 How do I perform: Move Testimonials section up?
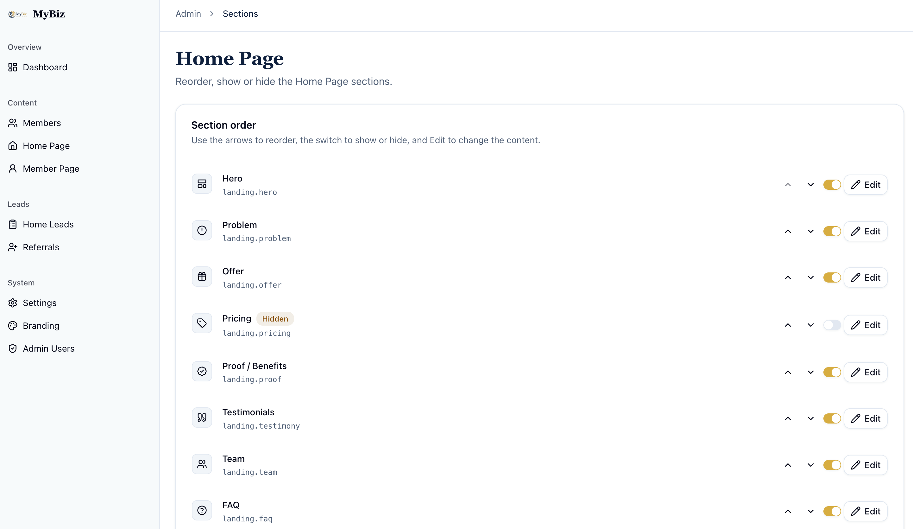[x=788, y=419]
